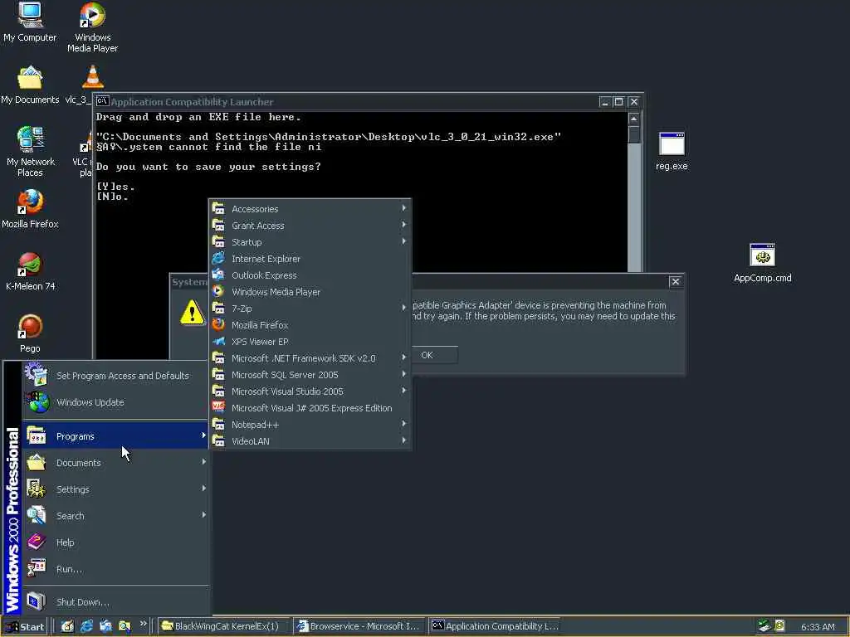The image size is (850, 637).
Task: Close the System warning dialog
Action: pos(675,281)
